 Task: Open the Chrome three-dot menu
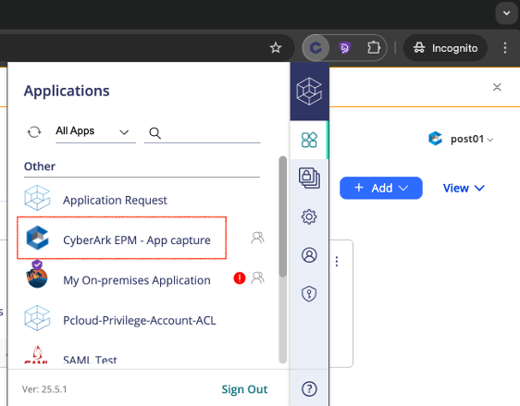point(505,48)
